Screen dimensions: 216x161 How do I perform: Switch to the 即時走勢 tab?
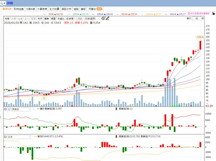point(19,9)
